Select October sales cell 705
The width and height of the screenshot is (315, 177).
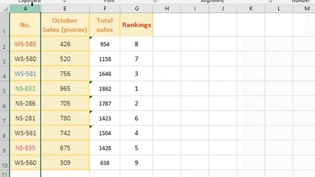pyautogui.click(x=65, y=103)
